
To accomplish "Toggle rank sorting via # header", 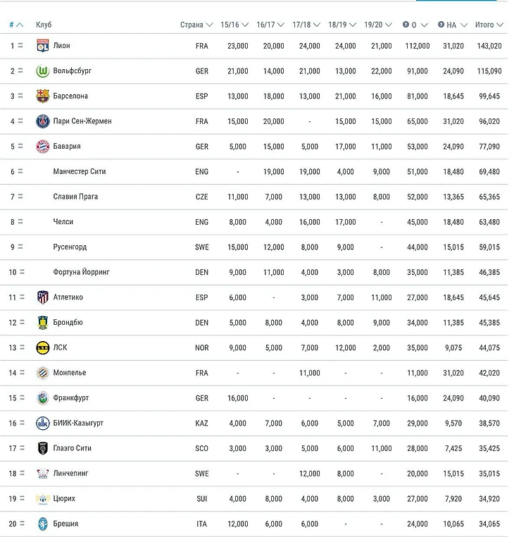I will click(15, 25).
